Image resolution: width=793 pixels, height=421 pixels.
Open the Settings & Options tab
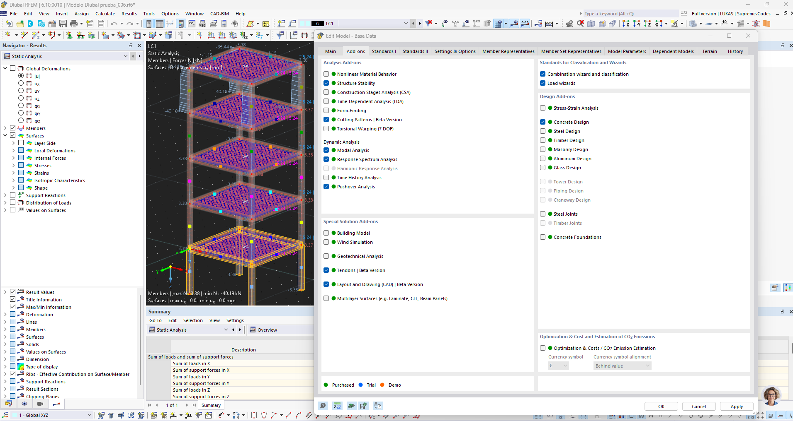point(455,51)
